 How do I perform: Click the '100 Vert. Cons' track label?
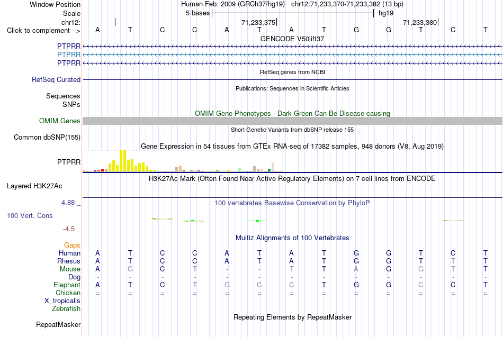point(30,215)
